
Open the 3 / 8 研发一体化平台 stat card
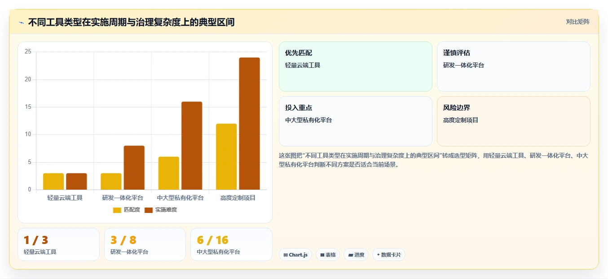tap(145, 244)
